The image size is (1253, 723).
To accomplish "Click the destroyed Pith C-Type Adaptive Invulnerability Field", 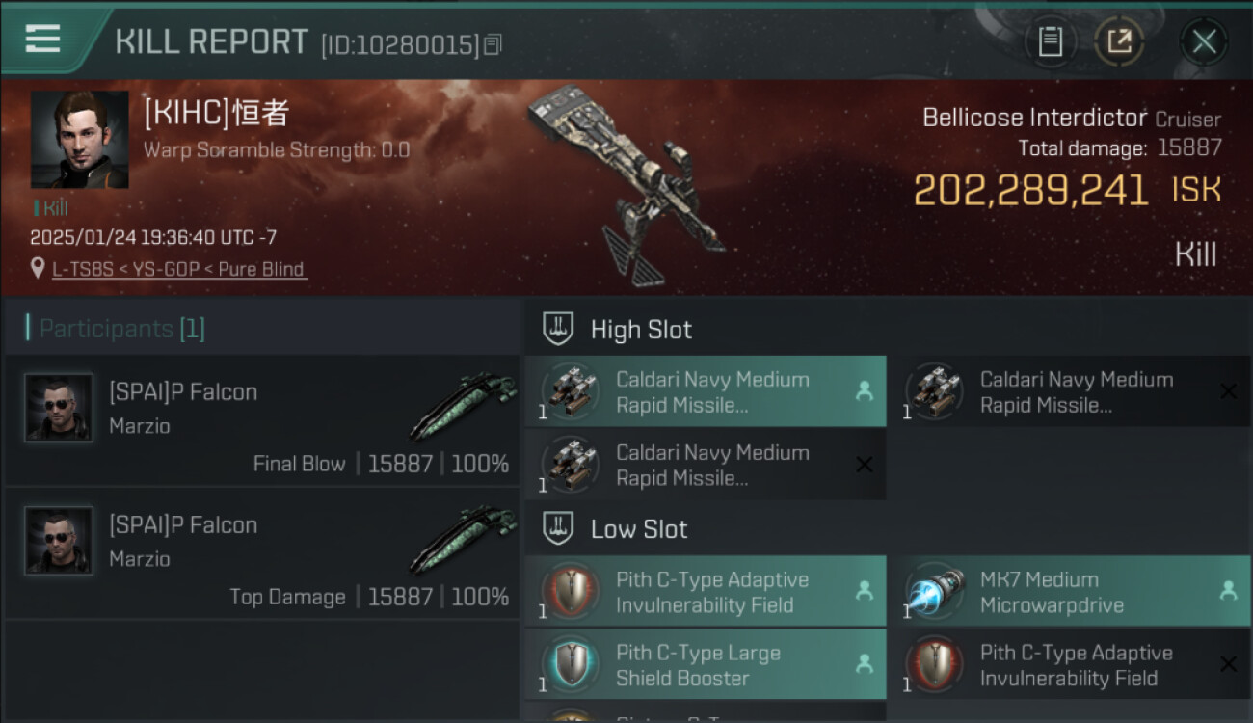I will [x=1070, y=665].
